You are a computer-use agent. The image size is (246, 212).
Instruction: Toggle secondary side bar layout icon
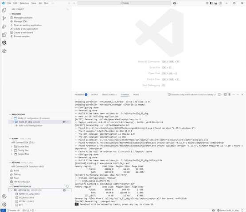click(x=220, y=3)
